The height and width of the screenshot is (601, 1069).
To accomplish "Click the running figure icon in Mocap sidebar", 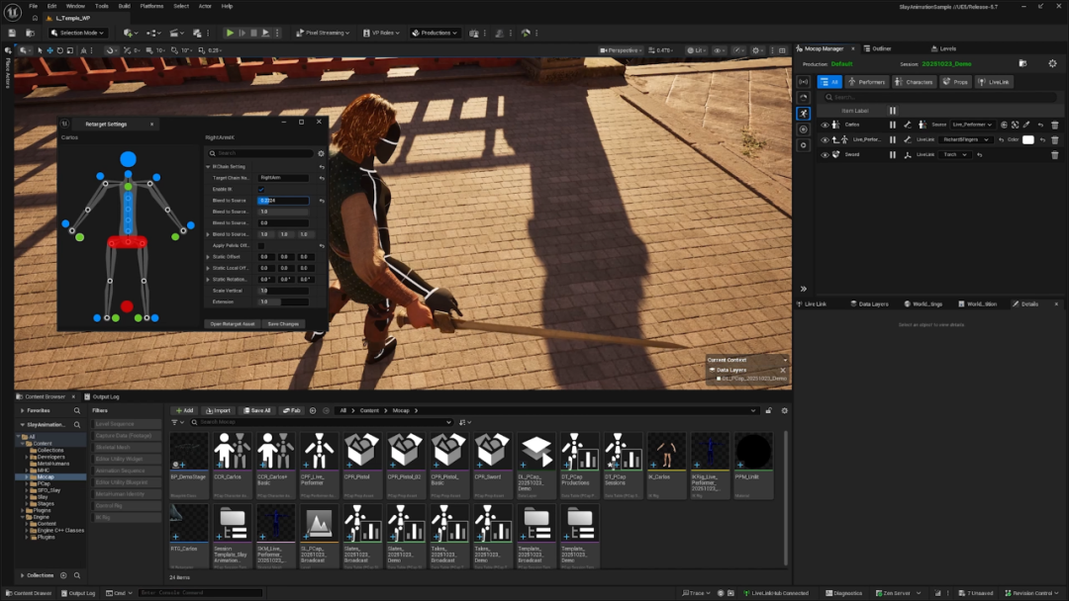I will coord(803,114).
